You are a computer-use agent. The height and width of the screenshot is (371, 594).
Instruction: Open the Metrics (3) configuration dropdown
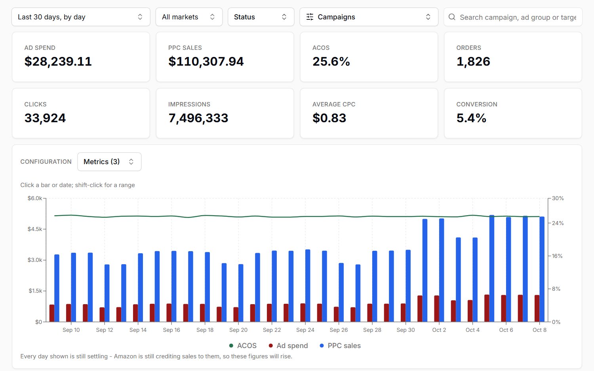coord(109,162)
